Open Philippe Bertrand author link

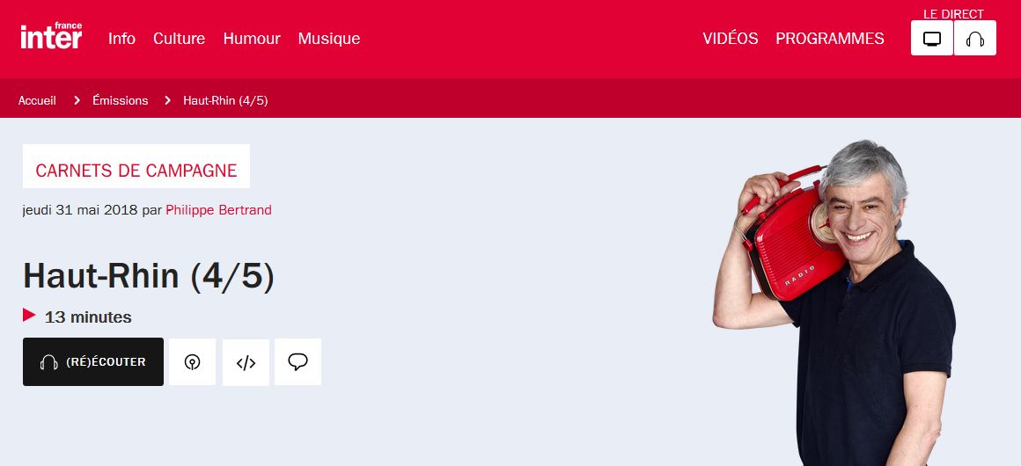[x=219, y=210]
